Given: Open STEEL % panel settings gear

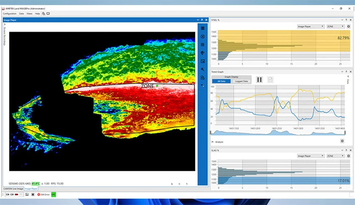Looking at the screenshot, I should pos(349,26).
